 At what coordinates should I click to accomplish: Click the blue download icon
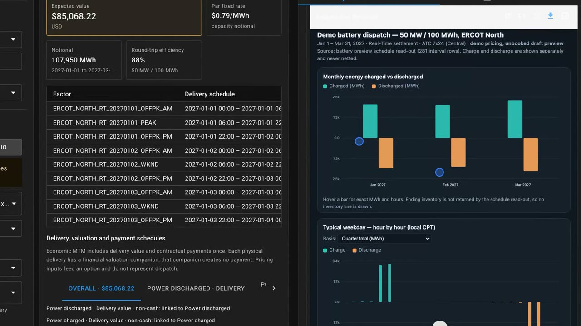pos(551,16)
